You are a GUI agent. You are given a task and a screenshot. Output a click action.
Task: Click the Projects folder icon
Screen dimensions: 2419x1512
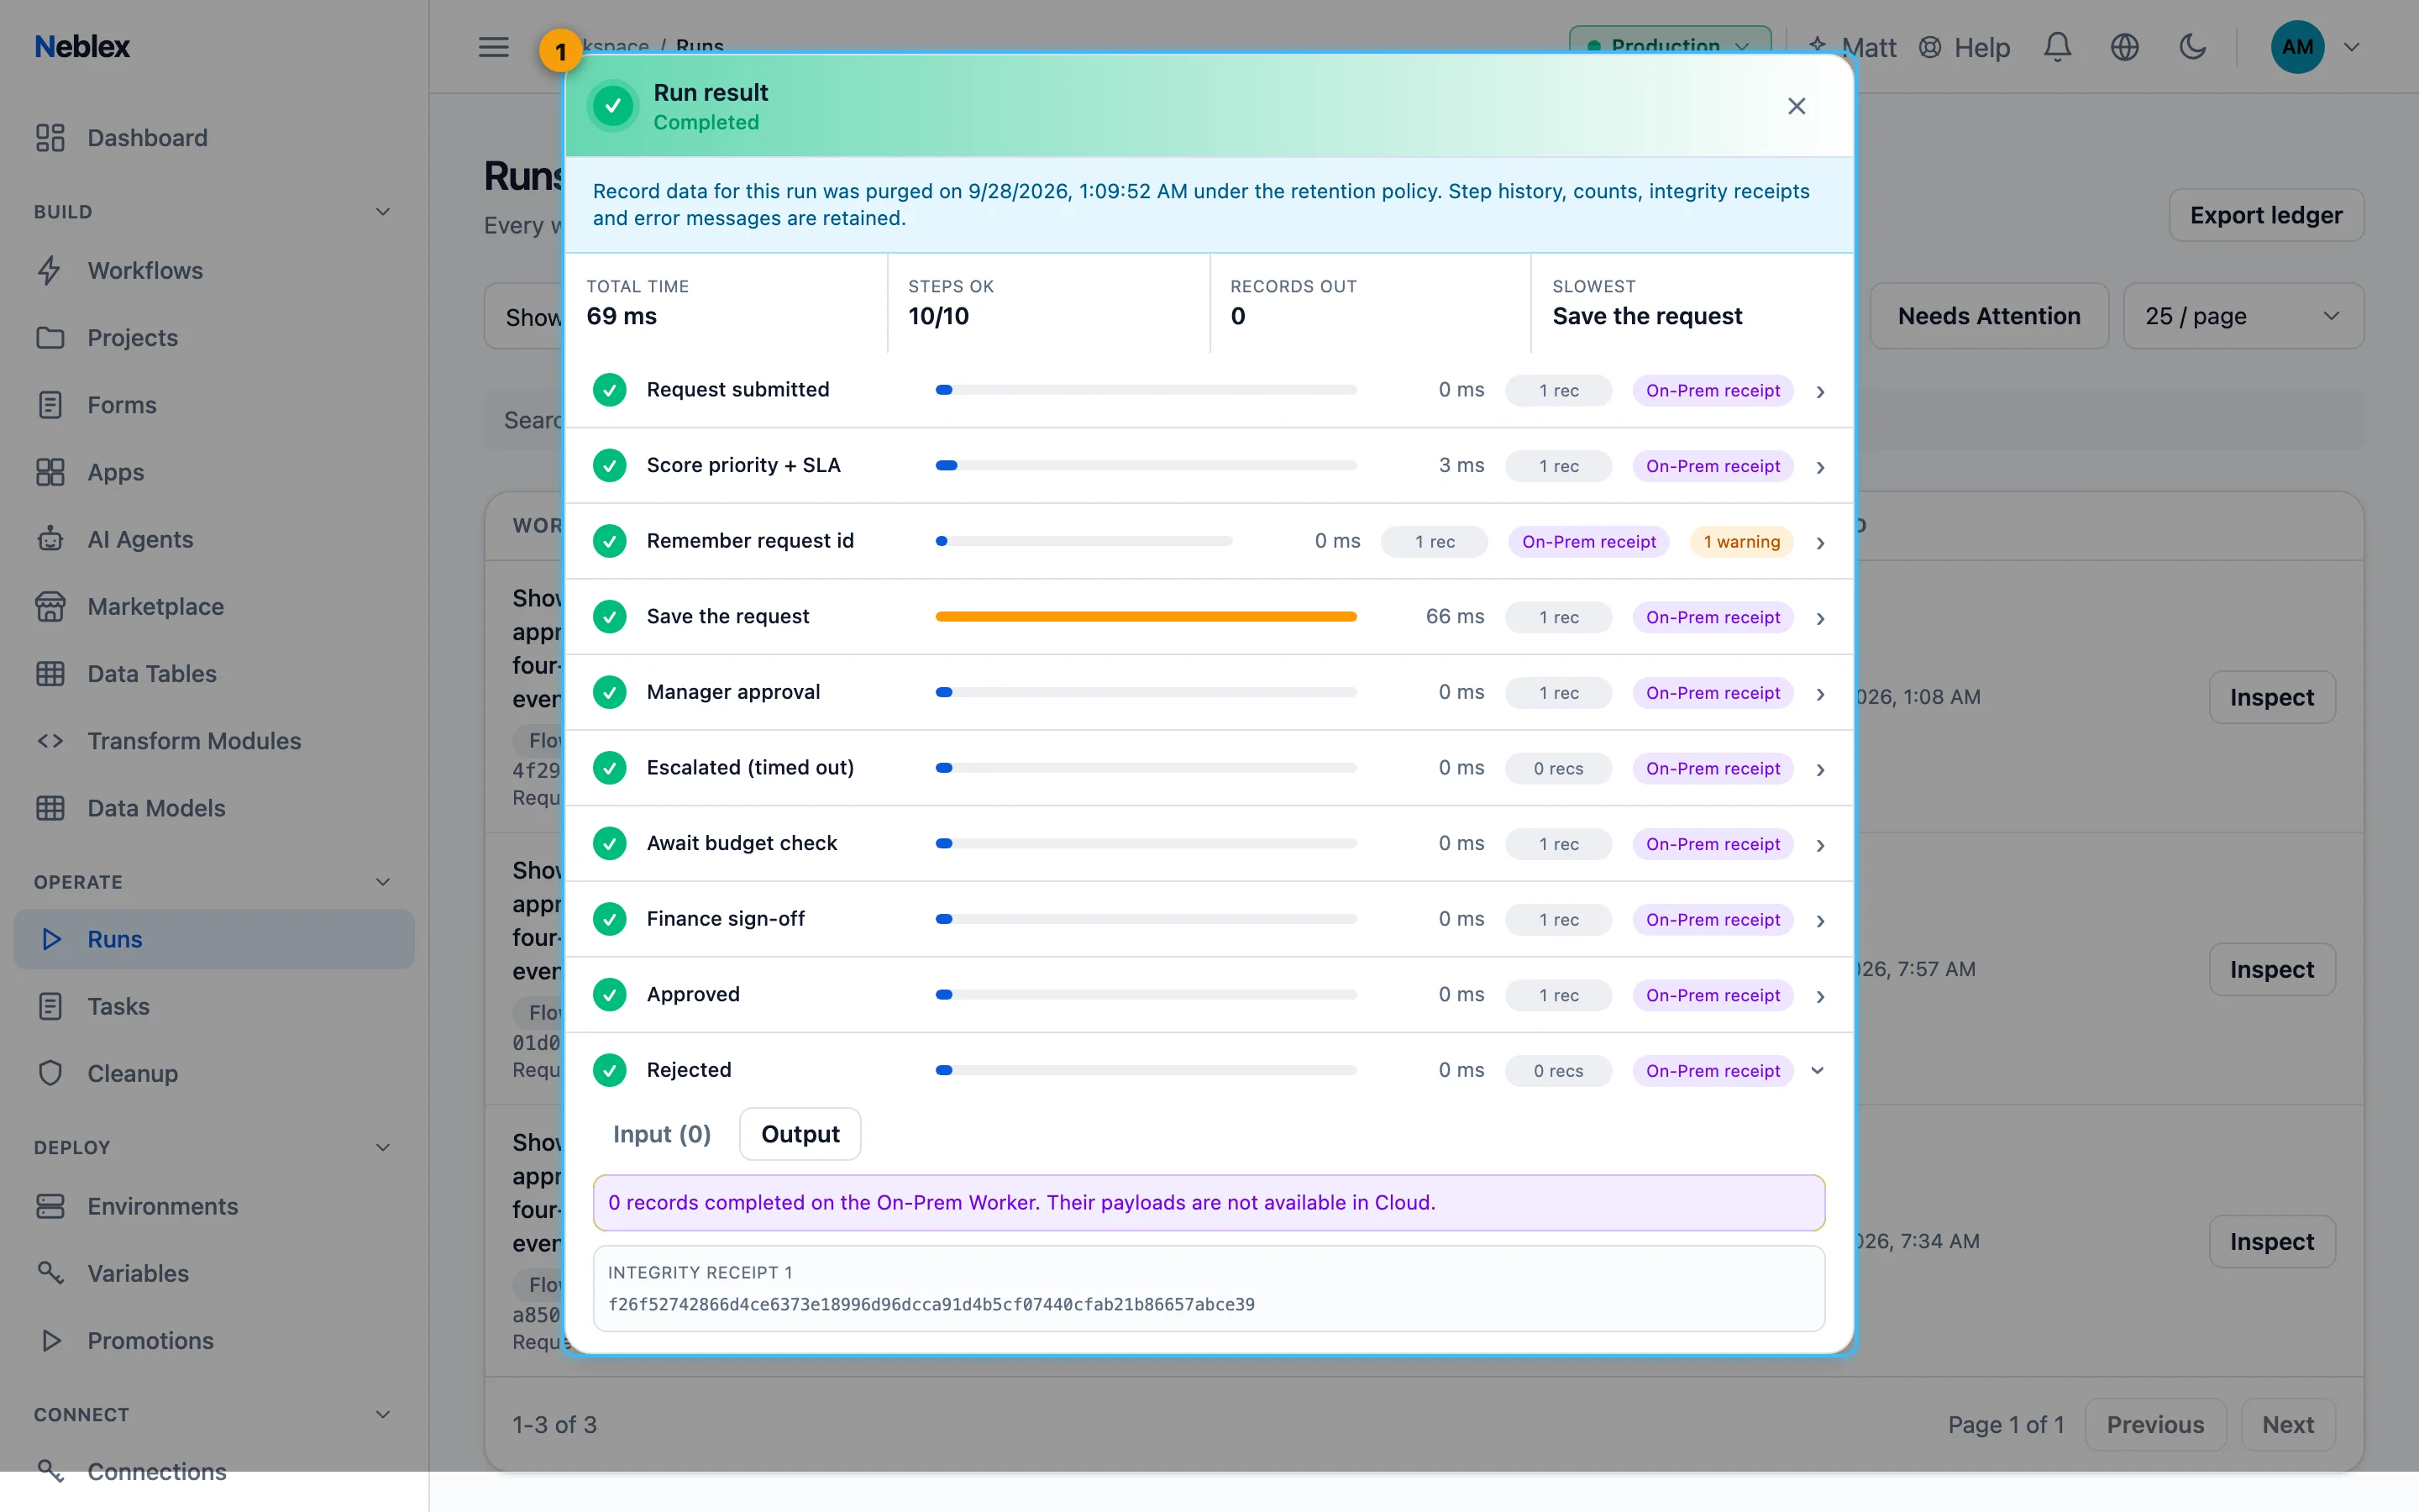point(50,338)
